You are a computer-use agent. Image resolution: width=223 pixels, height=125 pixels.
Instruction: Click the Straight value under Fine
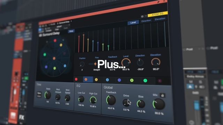pos(97,70)
